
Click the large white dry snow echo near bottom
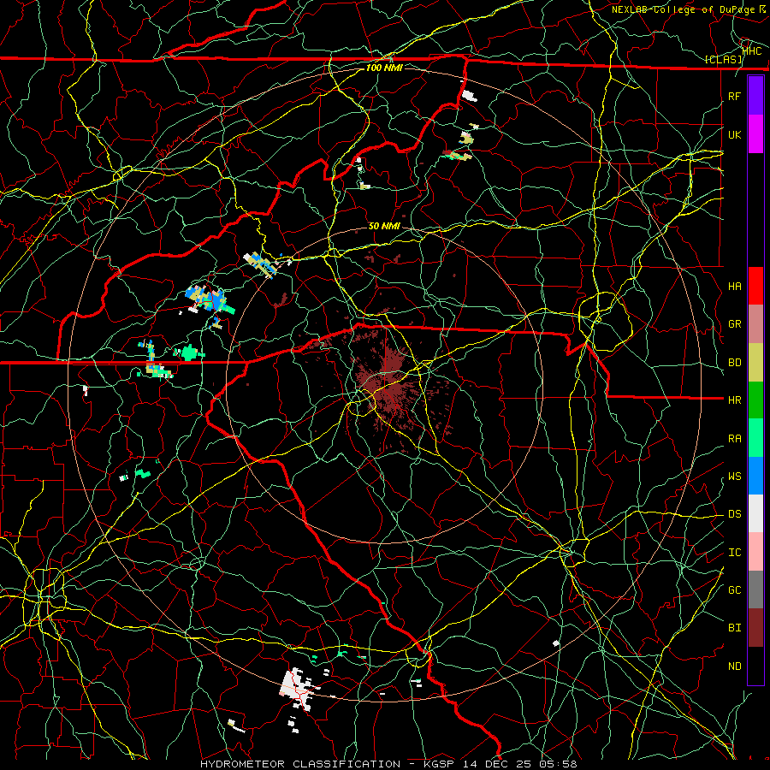pos(296,688)
